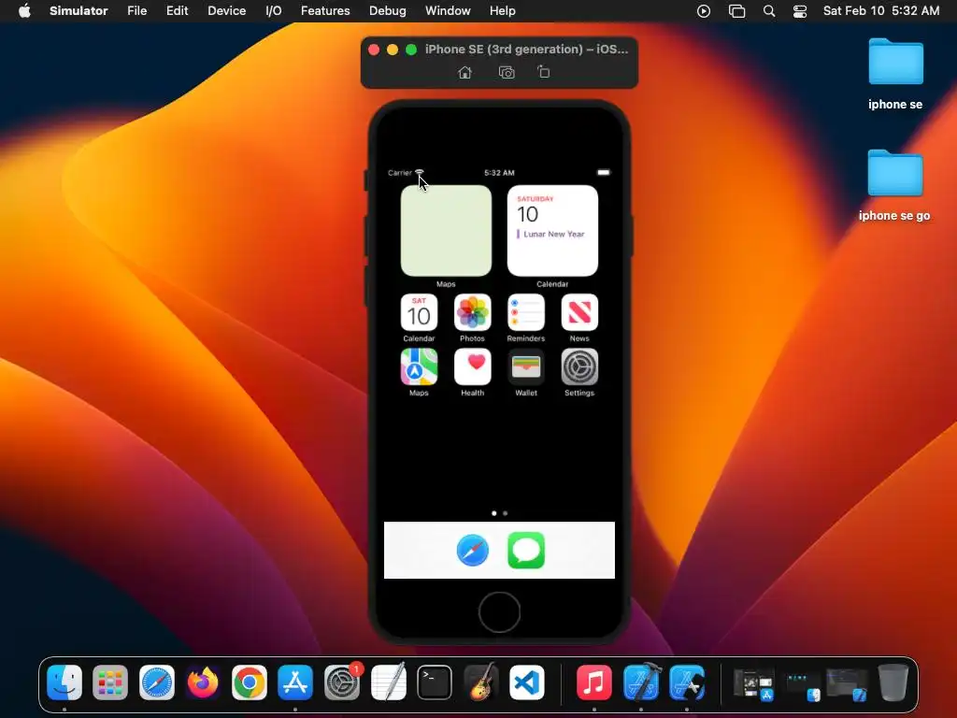957x718 pixels.
Task: Open Terminal from the Dock
Action: pyautogui.click(x=435, y=682)
